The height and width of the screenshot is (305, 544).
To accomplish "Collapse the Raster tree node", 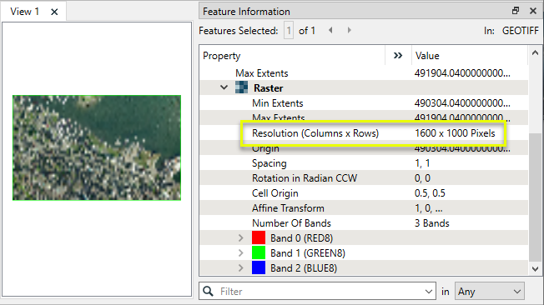I will [x=224, y=87].
